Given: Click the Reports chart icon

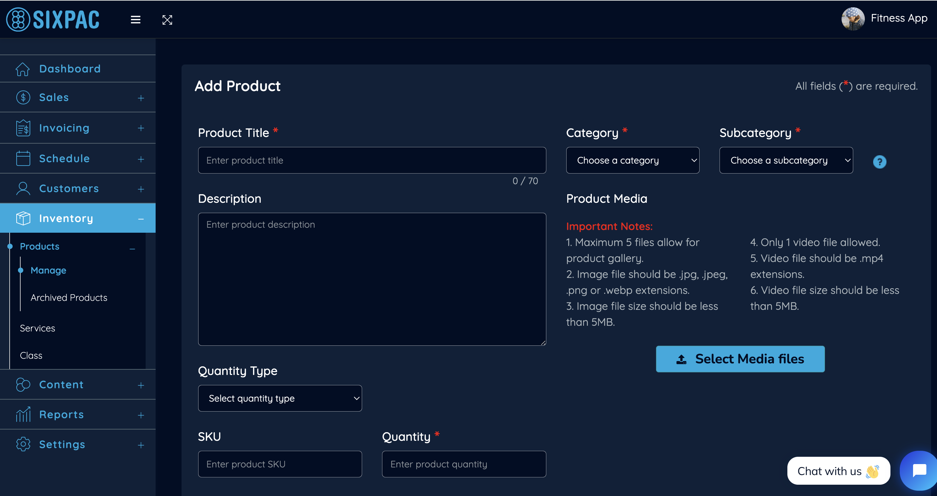Looking at the screenshot, I should [x=23, y=414].
